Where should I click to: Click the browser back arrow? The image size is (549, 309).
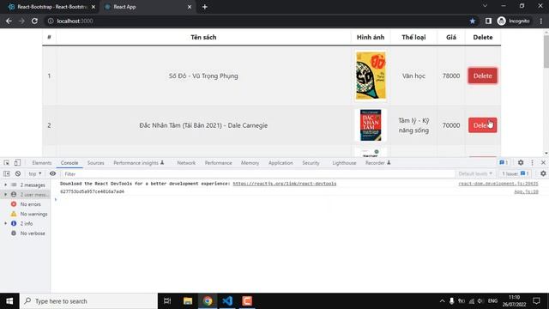9,21
